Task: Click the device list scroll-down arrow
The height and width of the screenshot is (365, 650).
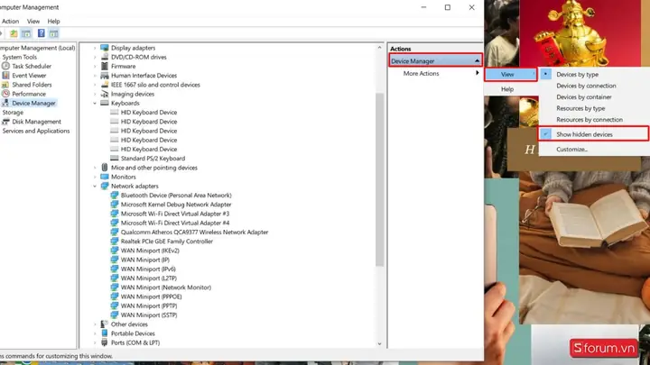Action: (379, 343)
